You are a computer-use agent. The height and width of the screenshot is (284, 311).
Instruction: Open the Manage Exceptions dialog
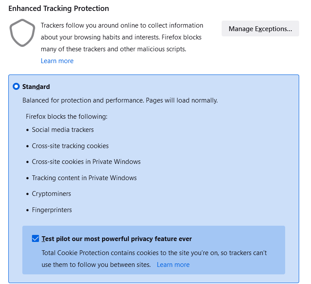260,29
